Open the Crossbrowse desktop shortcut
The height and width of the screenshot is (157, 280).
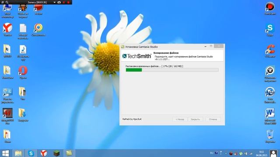(38, 30)
